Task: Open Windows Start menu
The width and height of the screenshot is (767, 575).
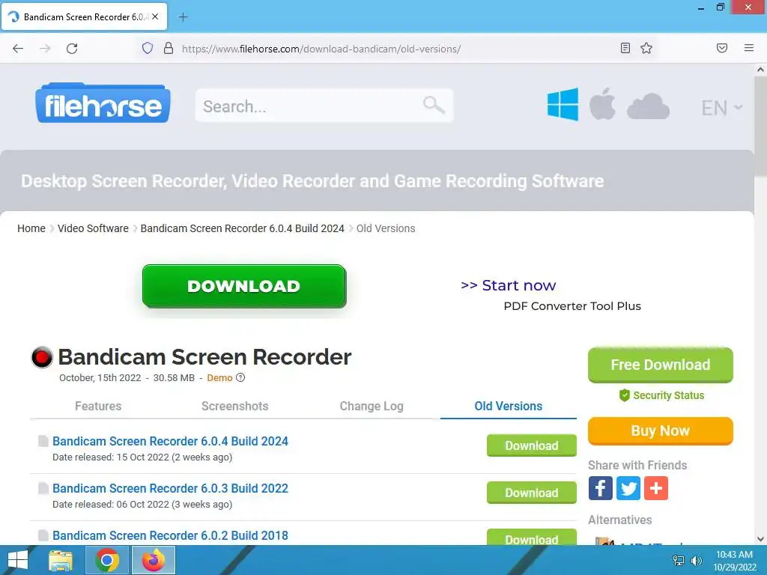Action: [18, 560]
